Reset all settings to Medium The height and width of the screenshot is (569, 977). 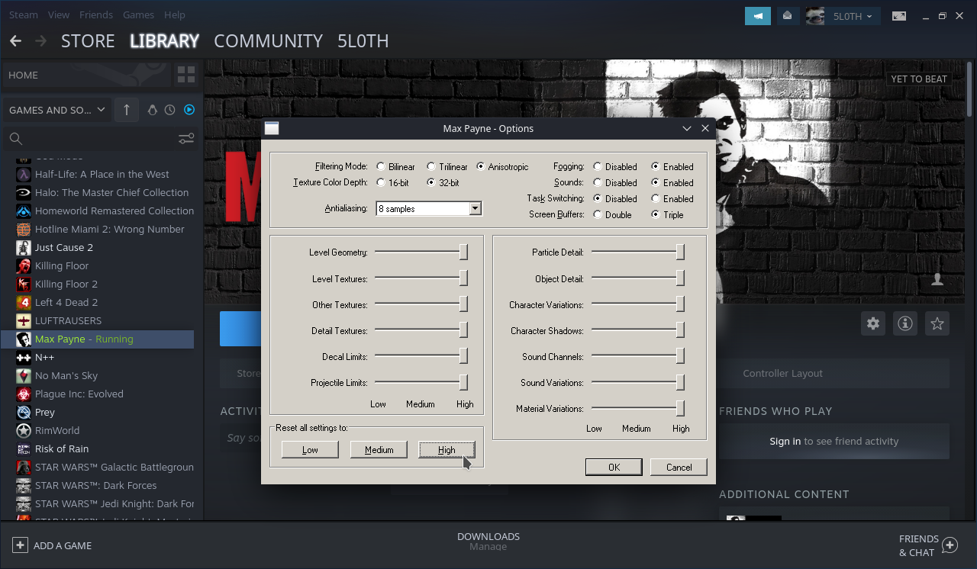[x=379, y=450]
